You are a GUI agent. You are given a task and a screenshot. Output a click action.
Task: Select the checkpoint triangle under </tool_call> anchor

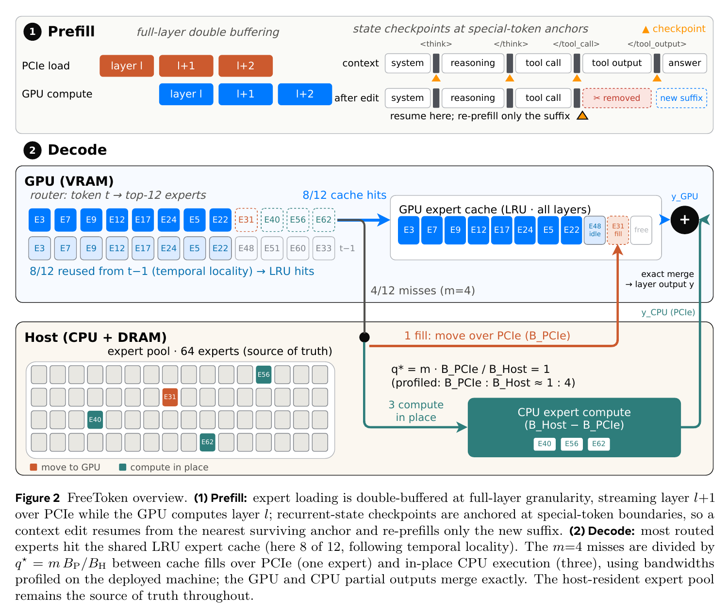[x=577, y=78]
